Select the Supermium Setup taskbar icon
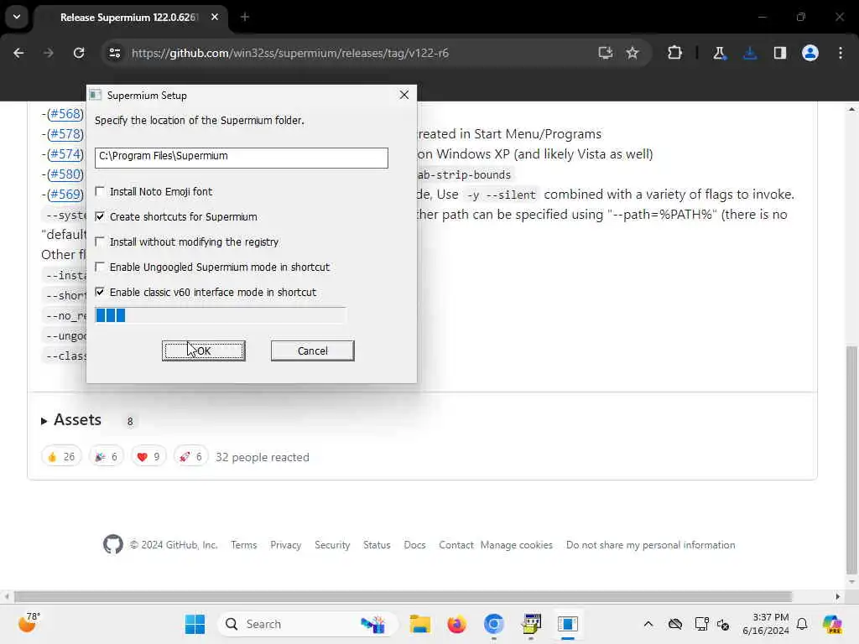Viewport: 859px width, 644px height. click(568, 624)
